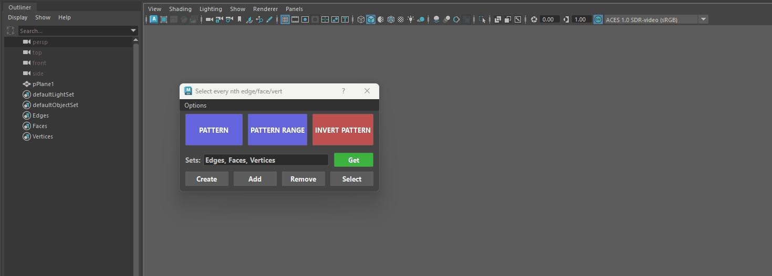This screenshot has height=276, width=772.
Task: Click the Outliner search field
Action: (74, 31)
